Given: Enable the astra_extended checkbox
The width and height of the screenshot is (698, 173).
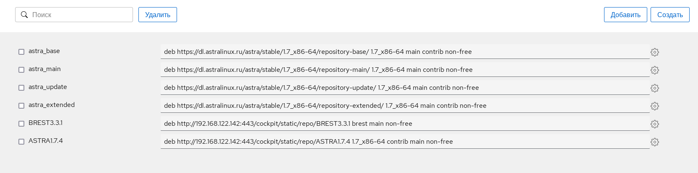Looking at the screenshot, I should tap(21, 106).
